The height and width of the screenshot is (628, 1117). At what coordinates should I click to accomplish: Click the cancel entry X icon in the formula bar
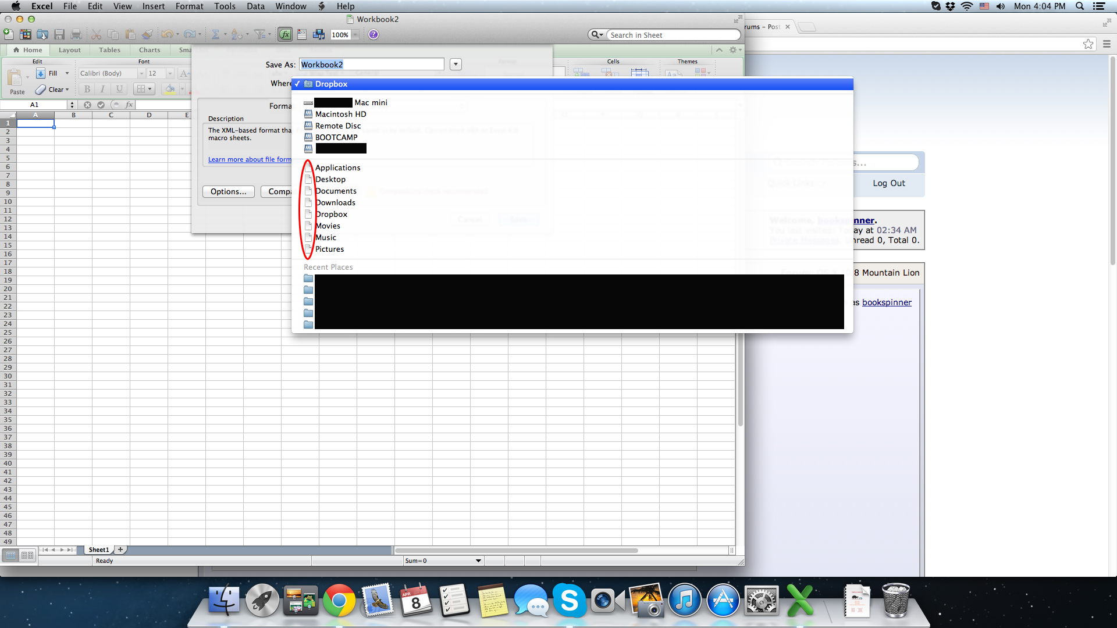pos(87,105)
